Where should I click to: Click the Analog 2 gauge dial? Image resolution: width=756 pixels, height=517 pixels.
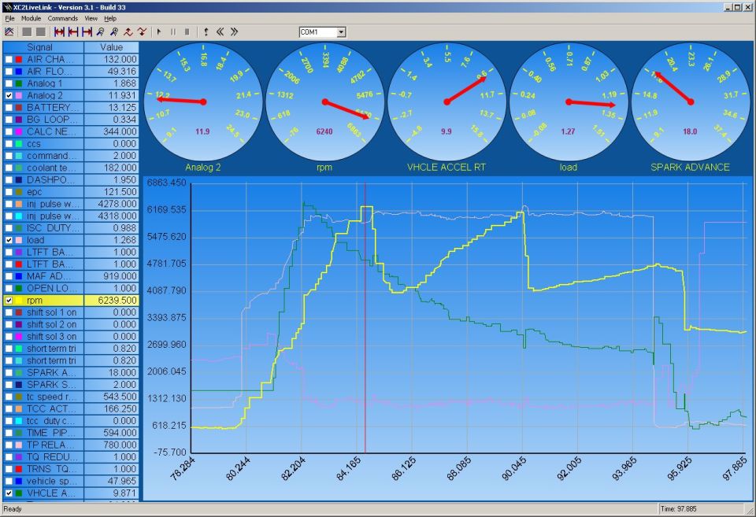(x=203, y=102)
